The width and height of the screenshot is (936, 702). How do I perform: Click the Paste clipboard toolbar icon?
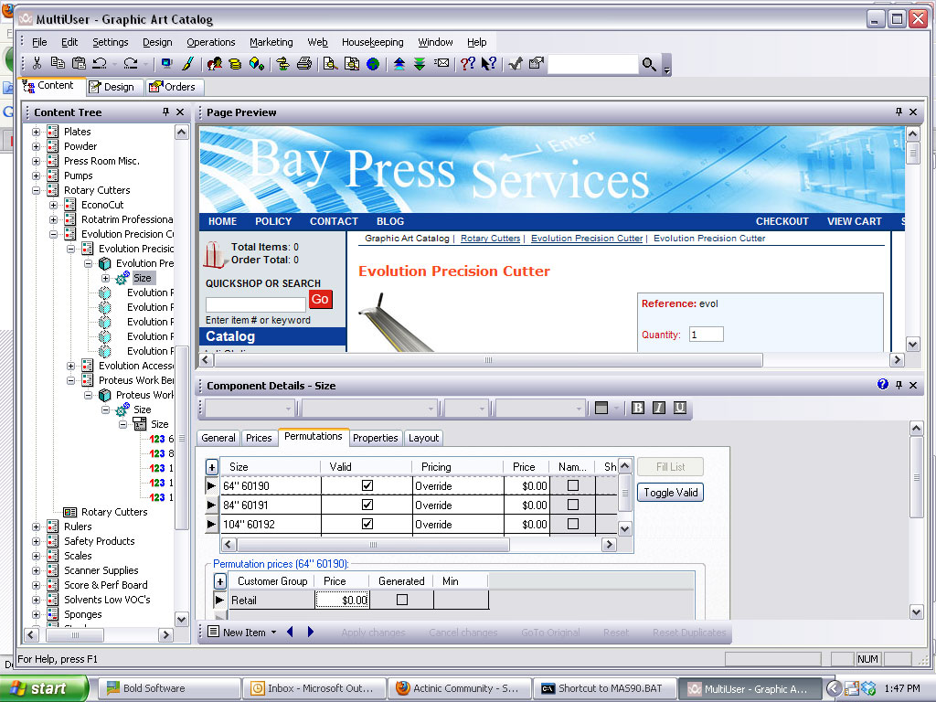[78, 64]
